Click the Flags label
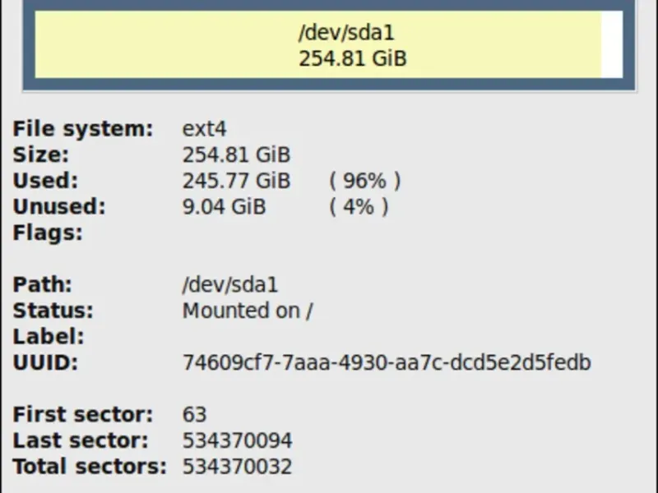 click(x=48, y=233)
